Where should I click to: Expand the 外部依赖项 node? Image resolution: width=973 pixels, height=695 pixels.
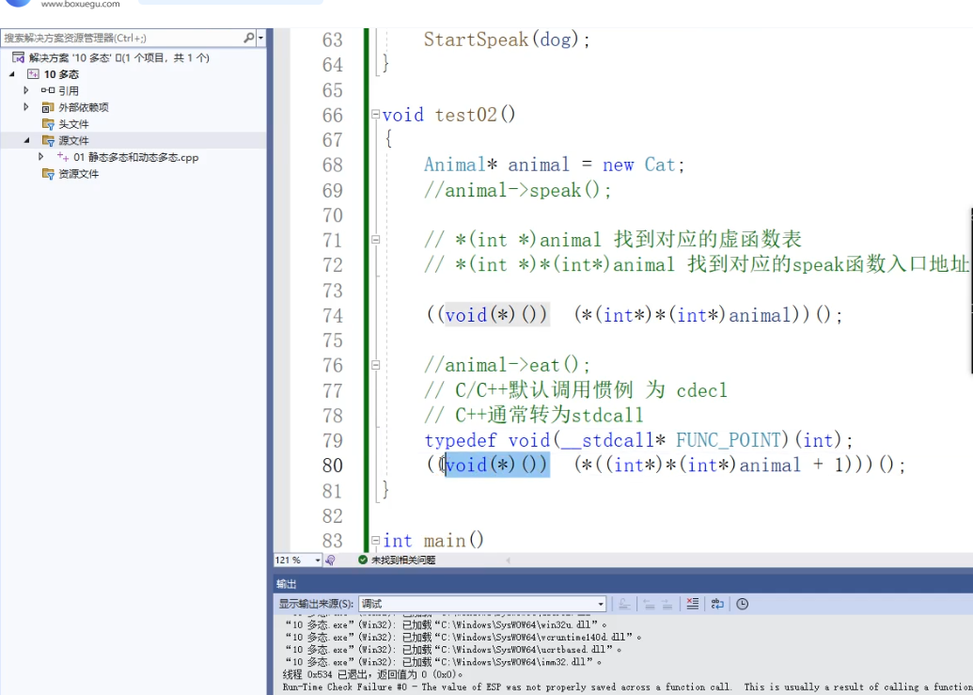point(26,107)
